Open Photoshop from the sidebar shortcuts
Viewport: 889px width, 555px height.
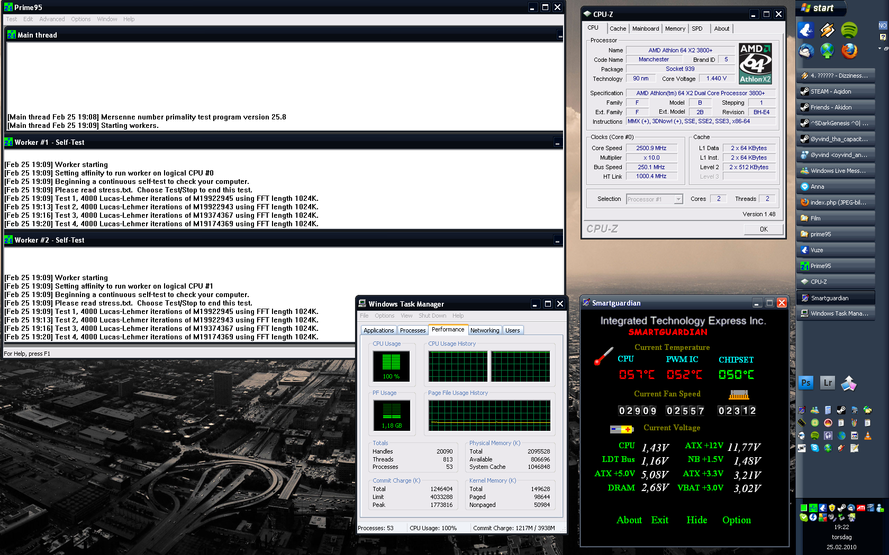point(806,383)
